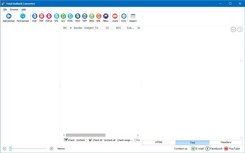Switch preview to HTML tab
The height and width of the screenshot is (153, 245).
pos(159,142)
